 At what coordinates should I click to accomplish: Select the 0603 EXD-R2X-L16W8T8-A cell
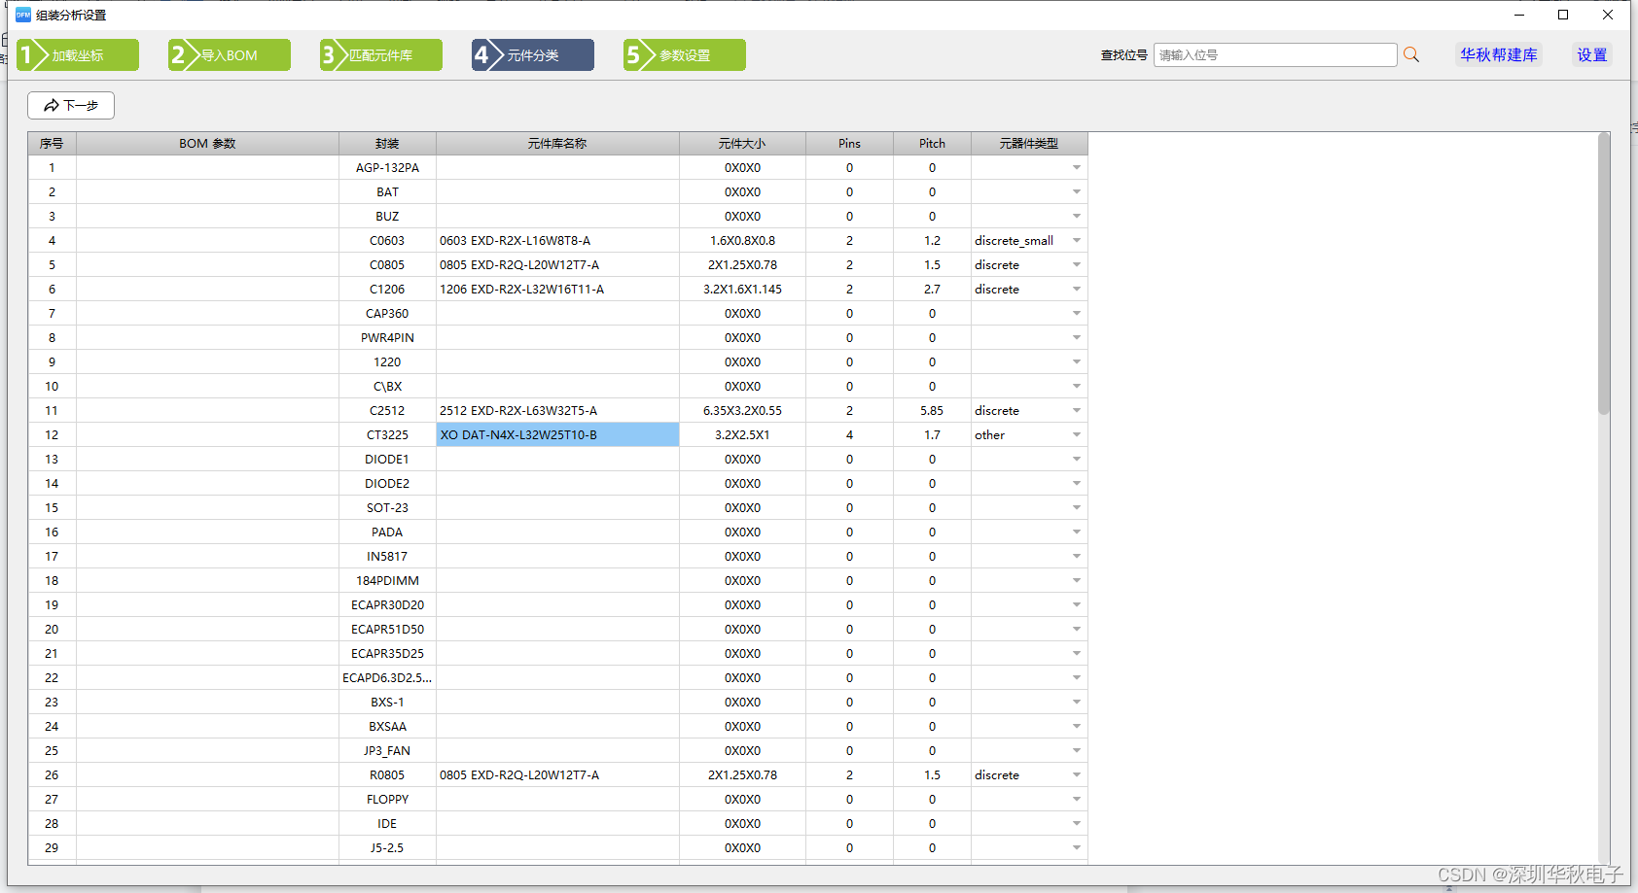(x=557, y=241)
